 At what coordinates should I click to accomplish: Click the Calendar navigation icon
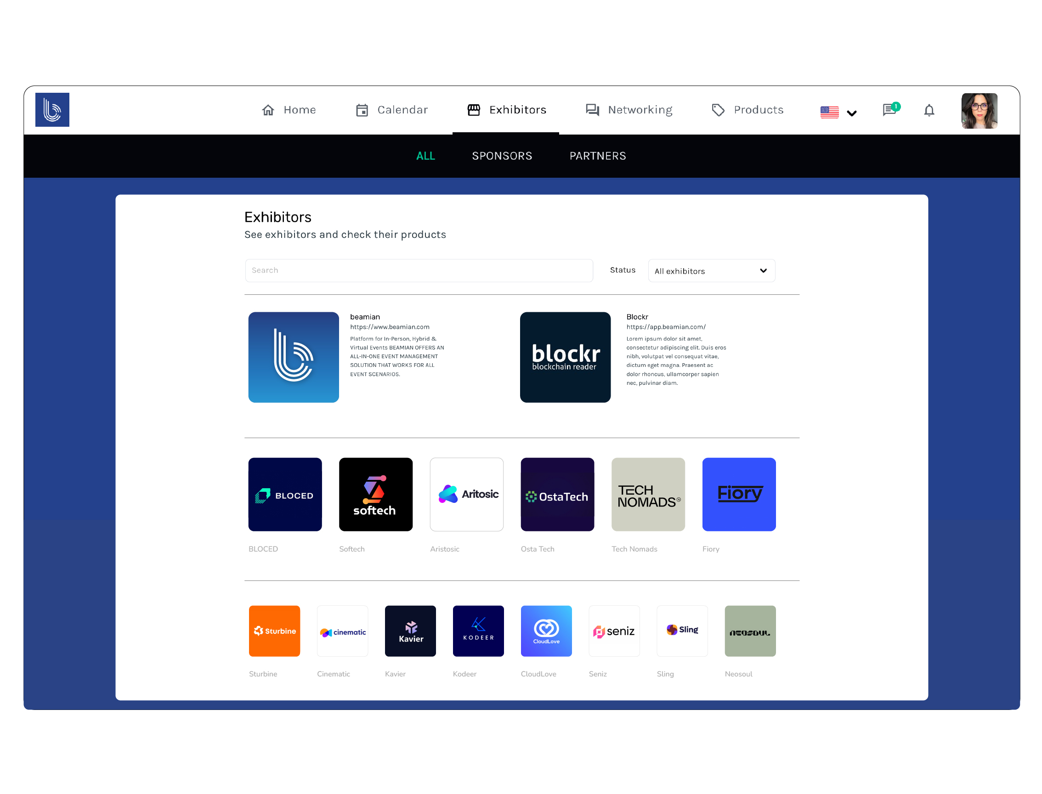click(362, 110)
